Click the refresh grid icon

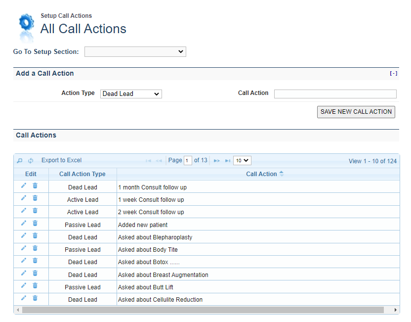pos(31,161)
